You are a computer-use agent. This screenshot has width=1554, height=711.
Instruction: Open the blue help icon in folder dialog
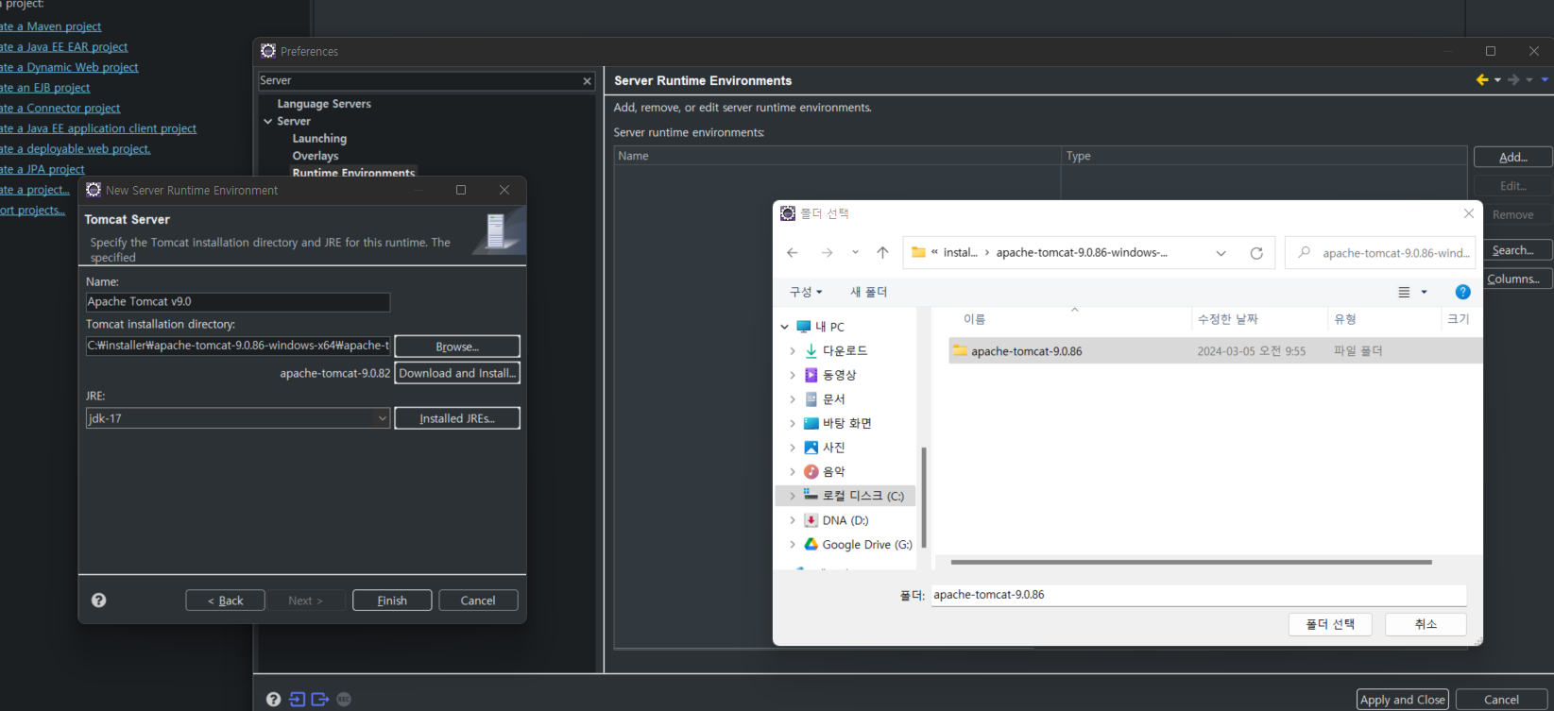(x=1462, y=292)
